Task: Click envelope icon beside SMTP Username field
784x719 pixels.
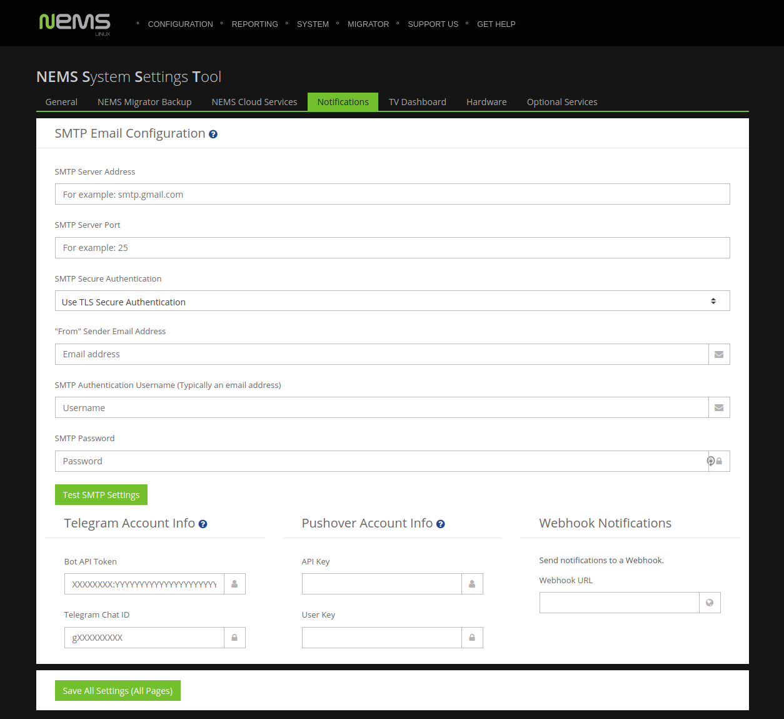Action: point(719,408)
